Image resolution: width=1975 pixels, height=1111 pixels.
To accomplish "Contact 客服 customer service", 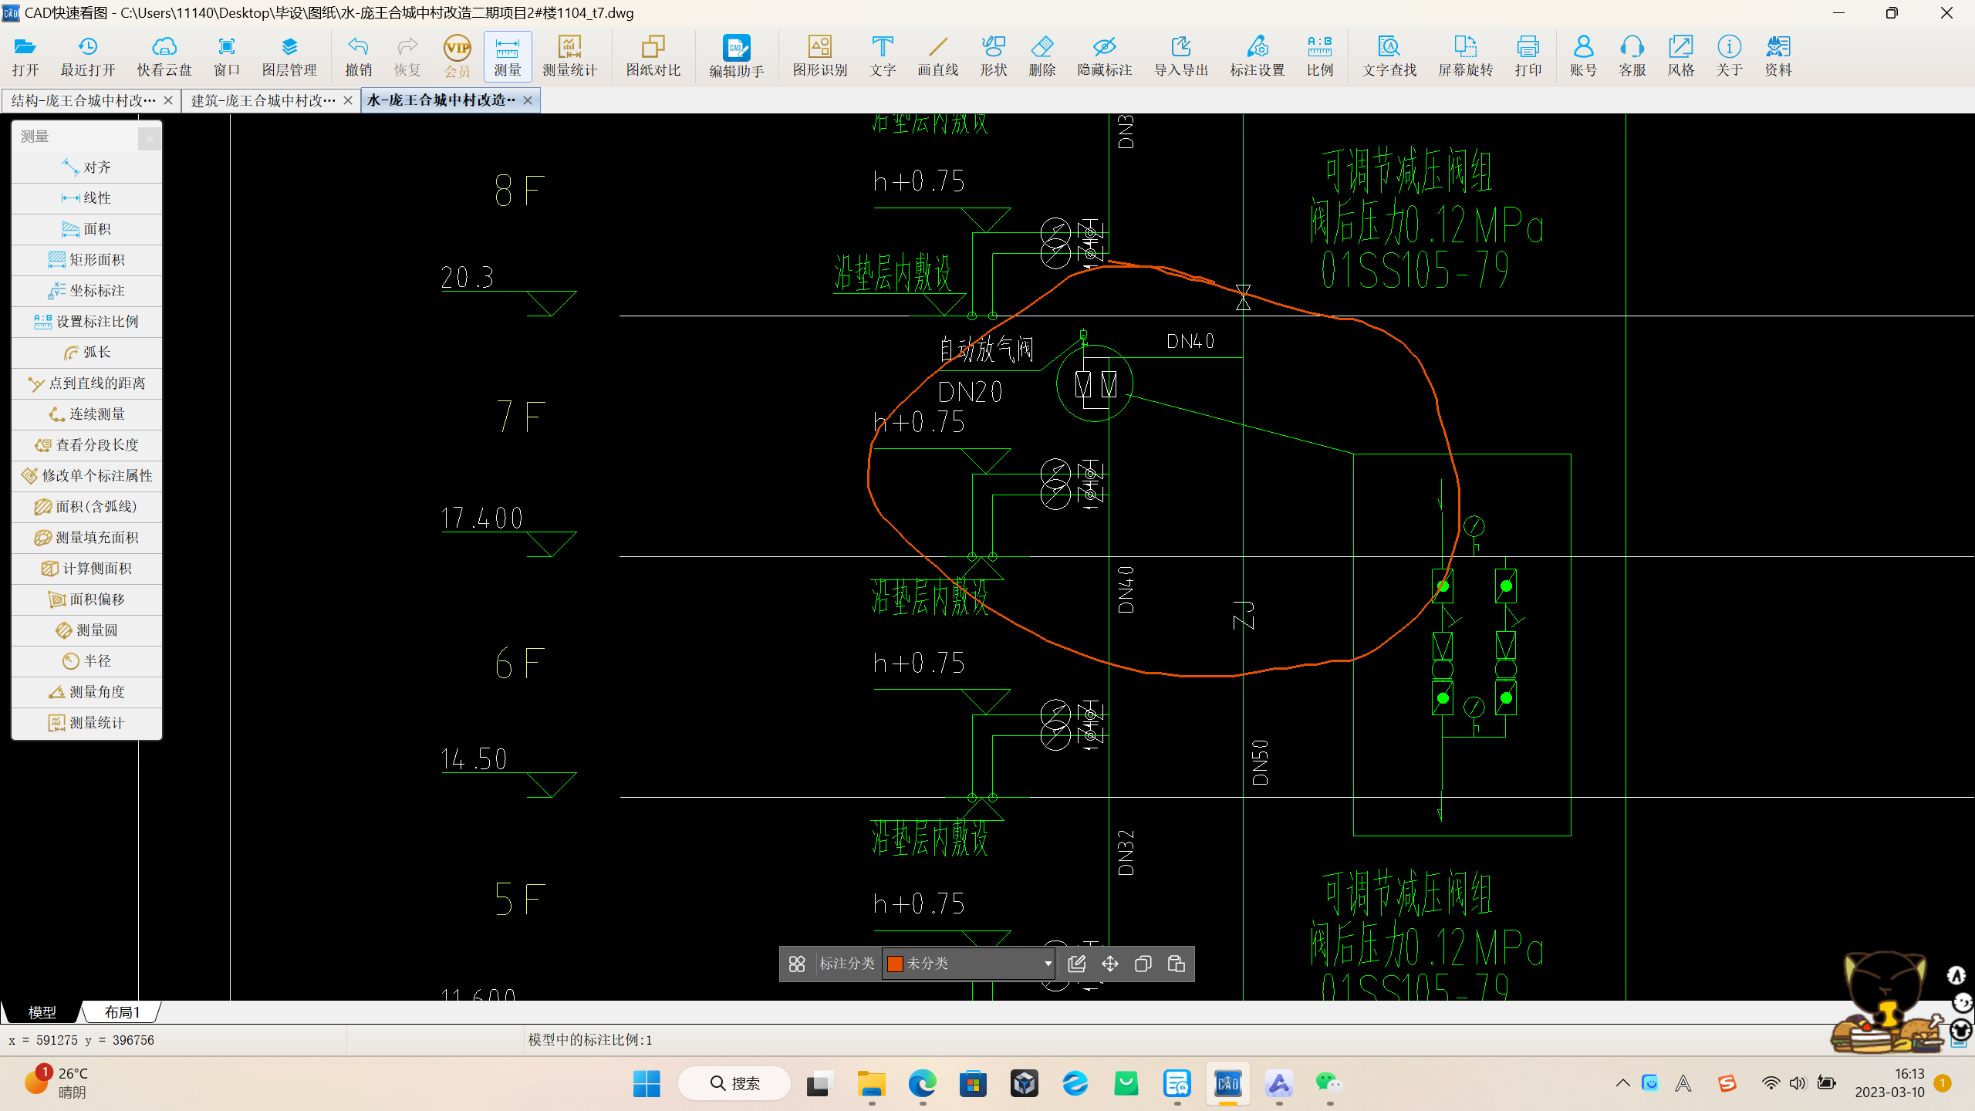I will coord(1632,56).
